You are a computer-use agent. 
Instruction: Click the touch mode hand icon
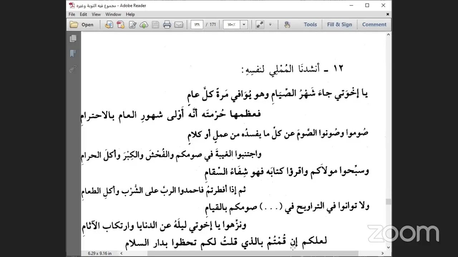pyautogui.click(x=287, y=25)
